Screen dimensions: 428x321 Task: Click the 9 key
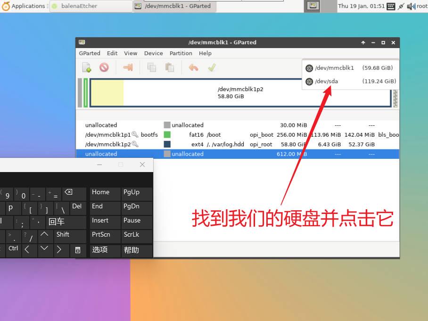pyautogui.click(x=6, y=193)
